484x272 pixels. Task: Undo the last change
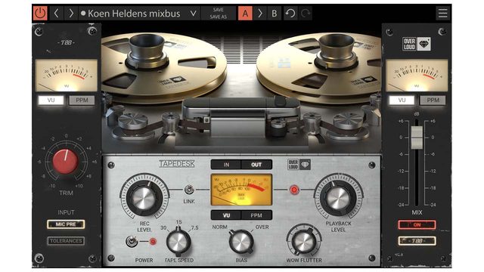pyautogui.click(x=290, y=14)
